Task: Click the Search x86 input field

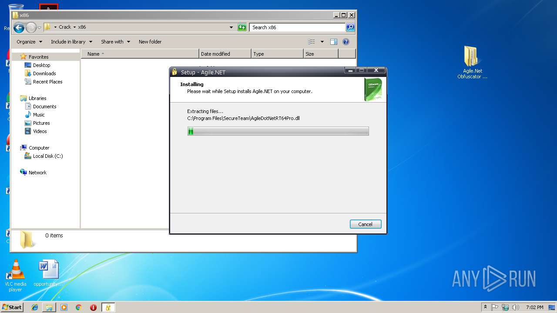Action: coord(298,27)
